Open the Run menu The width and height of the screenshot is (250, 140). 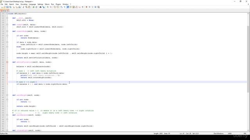52,4
